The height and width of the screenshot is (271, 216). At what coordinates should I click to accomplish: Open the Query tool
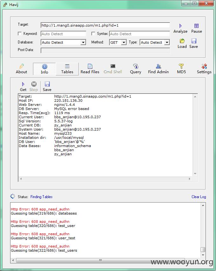(x=135, y=69)
